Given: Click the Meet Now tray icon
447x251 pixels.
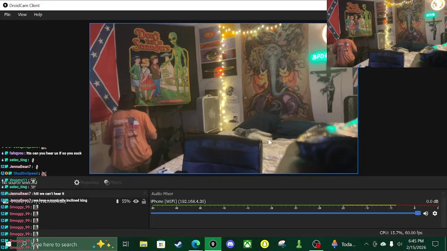Looking at the screenshot, I should tap(375, 244).
